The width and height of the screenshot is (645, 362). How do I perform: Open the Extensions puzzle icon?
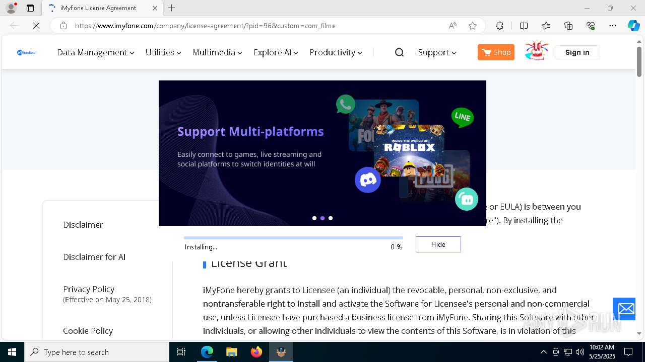click(499, 26)
